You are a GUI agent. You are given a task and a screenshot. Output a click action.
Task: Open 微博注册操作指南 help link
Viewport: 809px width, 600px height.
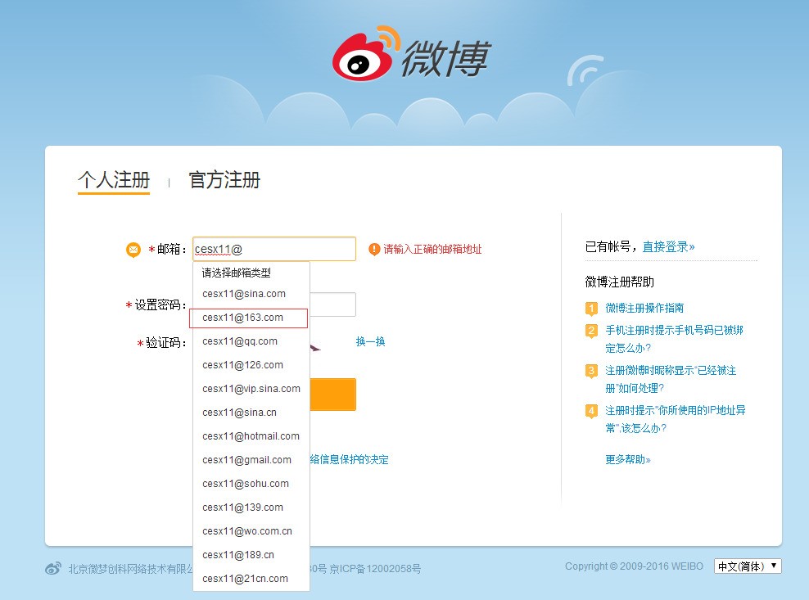tap(644, 308)
